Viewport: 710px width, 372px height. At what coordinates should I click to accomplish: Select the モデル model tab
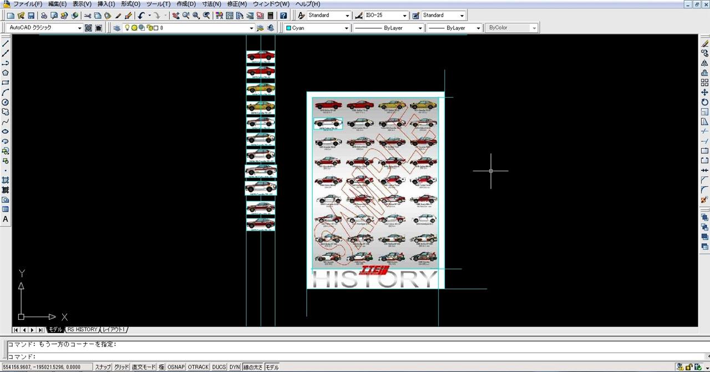[x=55, y=330]
